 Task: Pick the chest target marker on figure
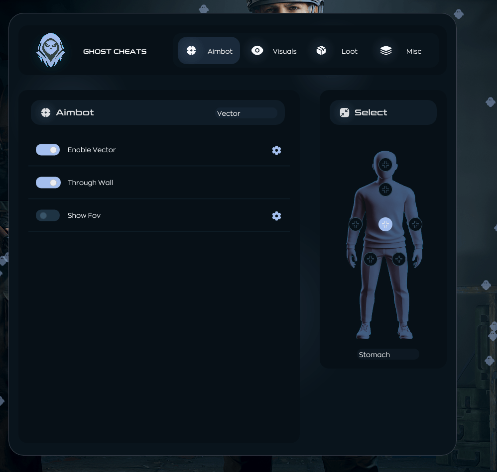(385, 189)
